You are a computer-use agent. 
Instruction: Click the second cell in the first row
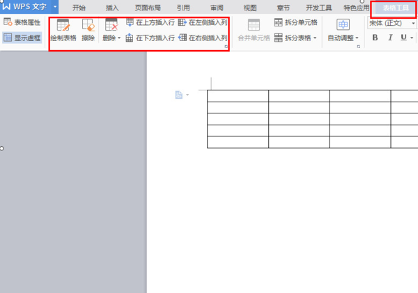tap(299, 96)
